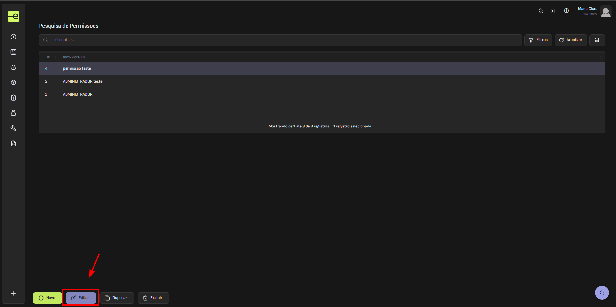This screenshot has width=616, height=307.
Task: Open the Filtros filter panel
Action: click(x=538, y=40)
